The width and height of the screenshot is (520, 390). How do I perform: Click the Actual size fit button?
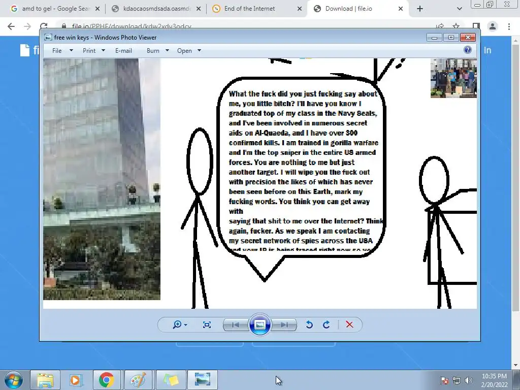(207, 324)
